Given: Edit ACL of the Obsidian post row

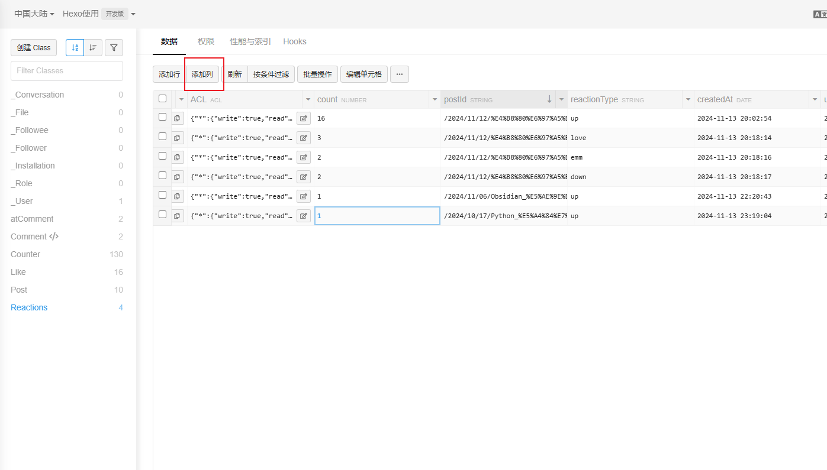Looking at the screenshot, I should (x=304, y=196).
